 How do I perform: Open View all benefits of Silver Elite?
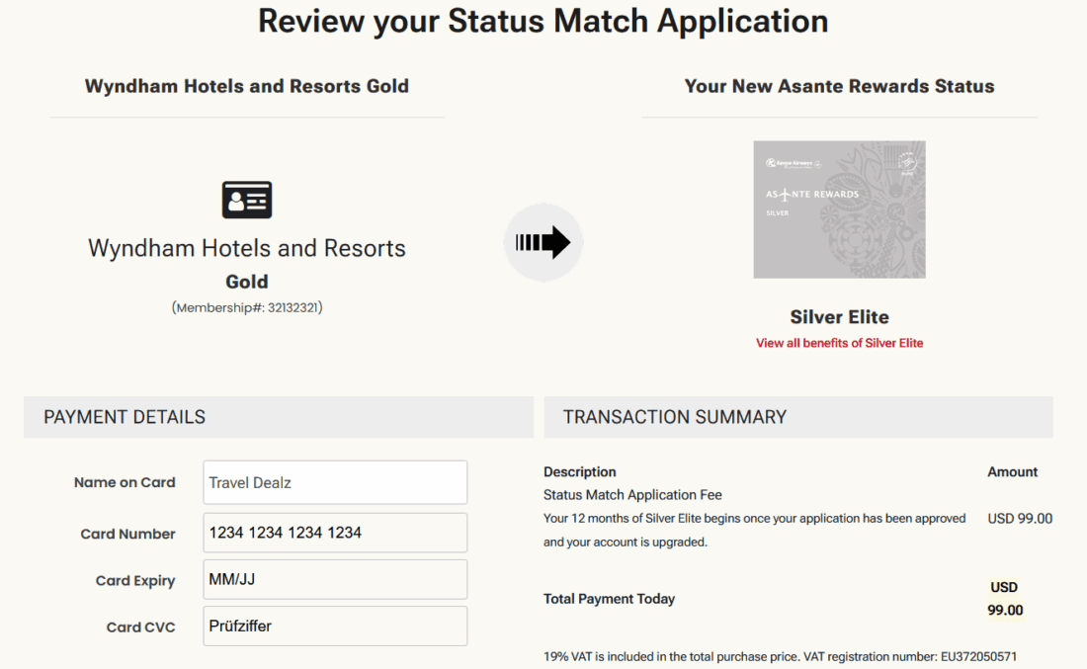click(839, 343)
